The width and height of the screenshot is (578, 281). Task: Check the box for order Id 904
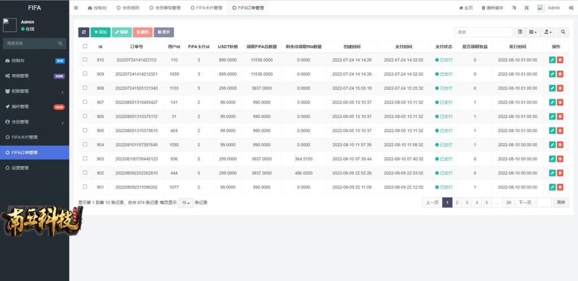[85, 144]
